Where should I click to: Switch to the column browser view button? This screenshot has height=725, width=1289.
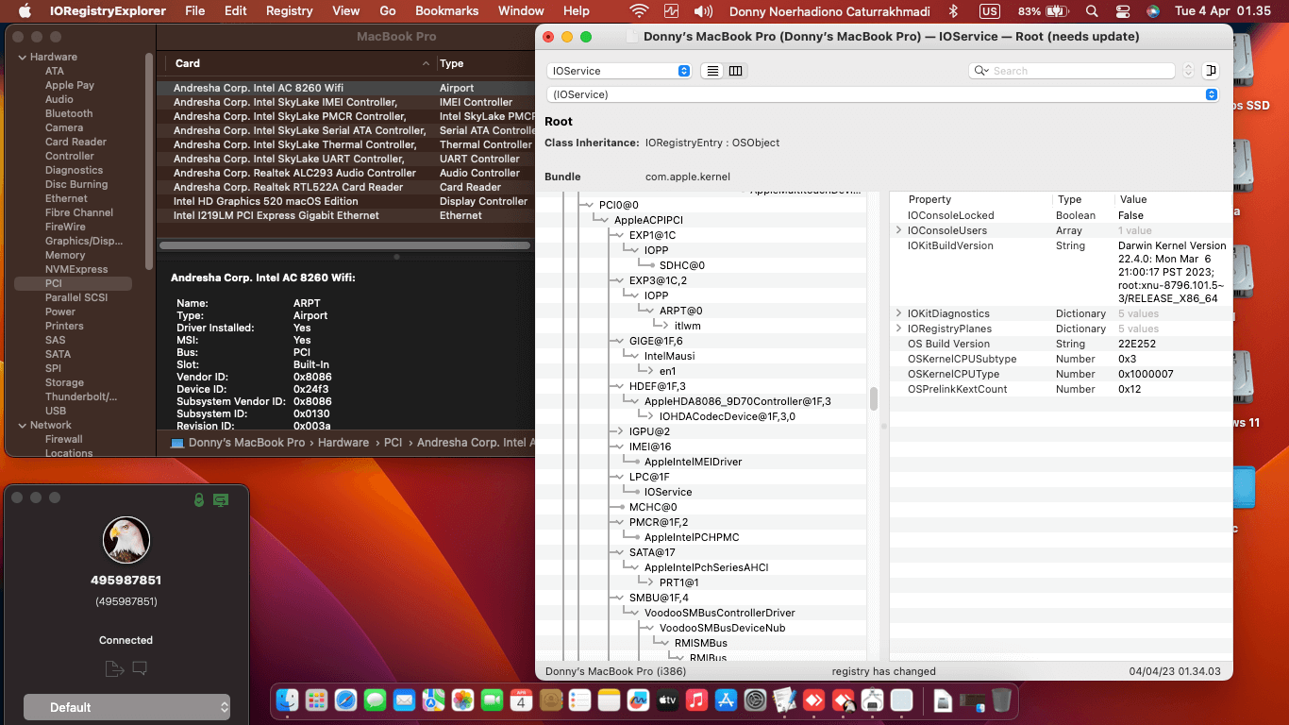pos(736,71)
